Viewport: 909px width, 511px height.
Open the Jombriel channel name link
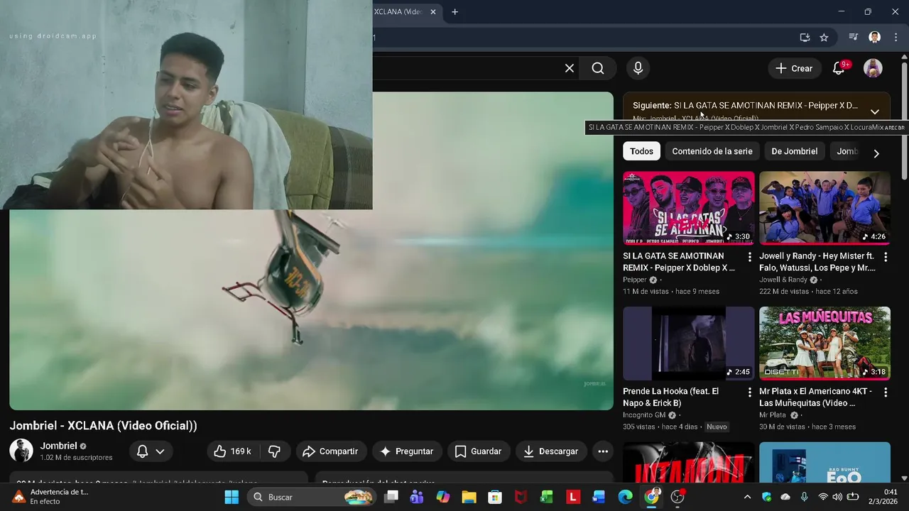[58, 446]
